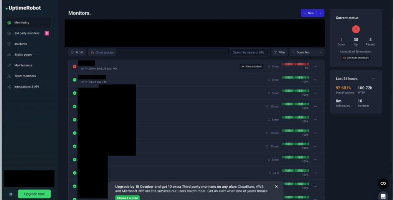Open Integrations & API page
Image resolution: width=393 pixels, height=200 pixels.
tap(26, 87)
